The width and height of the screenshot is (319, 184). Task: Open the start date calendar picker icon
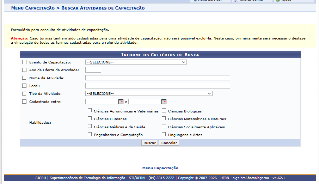[x=121, y=102]
